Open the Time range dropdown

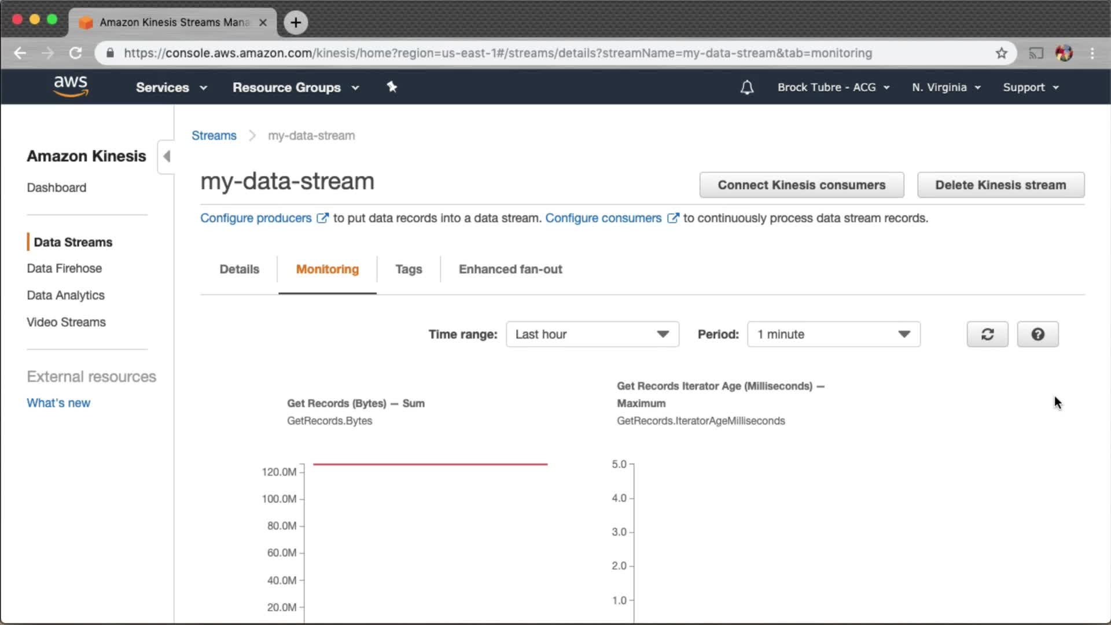pyautogui.click(x=592, y=334)
